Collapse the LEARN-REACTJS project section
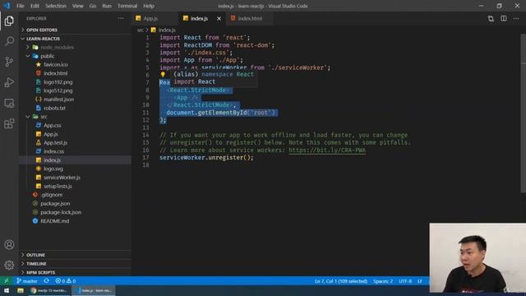526x296 pixels. point(43,39)
